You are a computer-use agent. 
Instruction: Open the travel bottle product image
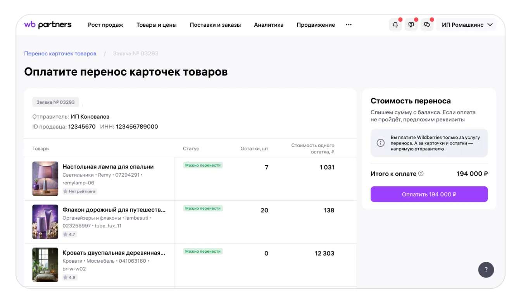(45, 222)
